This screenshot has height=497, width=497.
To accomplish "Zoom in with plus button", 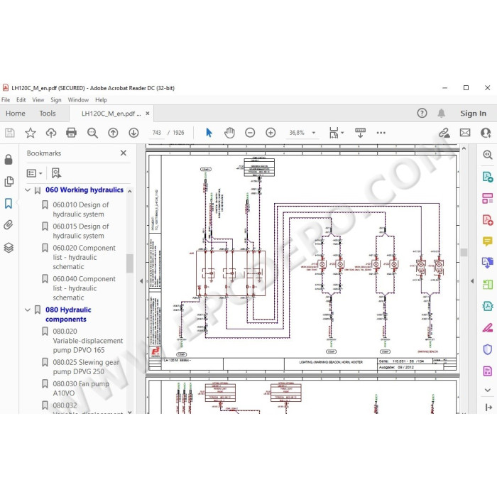I will coord(271,133).
